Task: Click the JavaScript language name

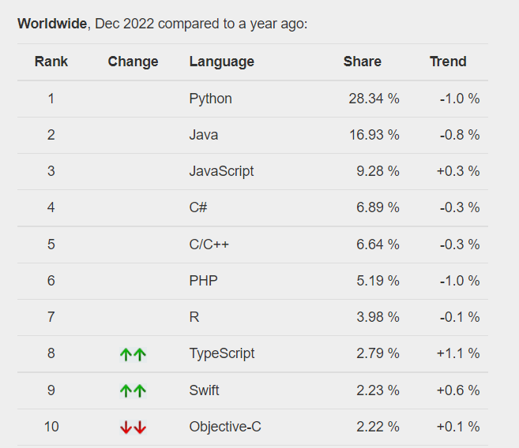Action: click(x=221, y=171)
